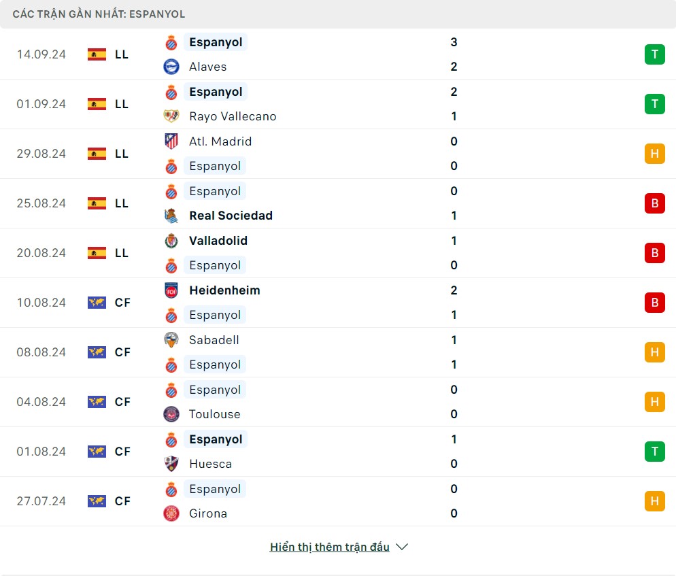Click the Valladolid club crest
This screenshot has height=576, width=676.
pyautogui.click(x=171, y=241)
